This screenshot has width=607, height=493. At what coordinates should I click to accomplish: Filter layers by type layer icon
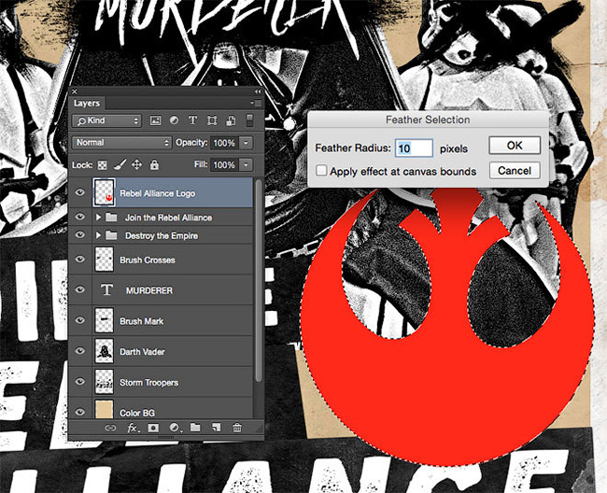click(192, 120)
